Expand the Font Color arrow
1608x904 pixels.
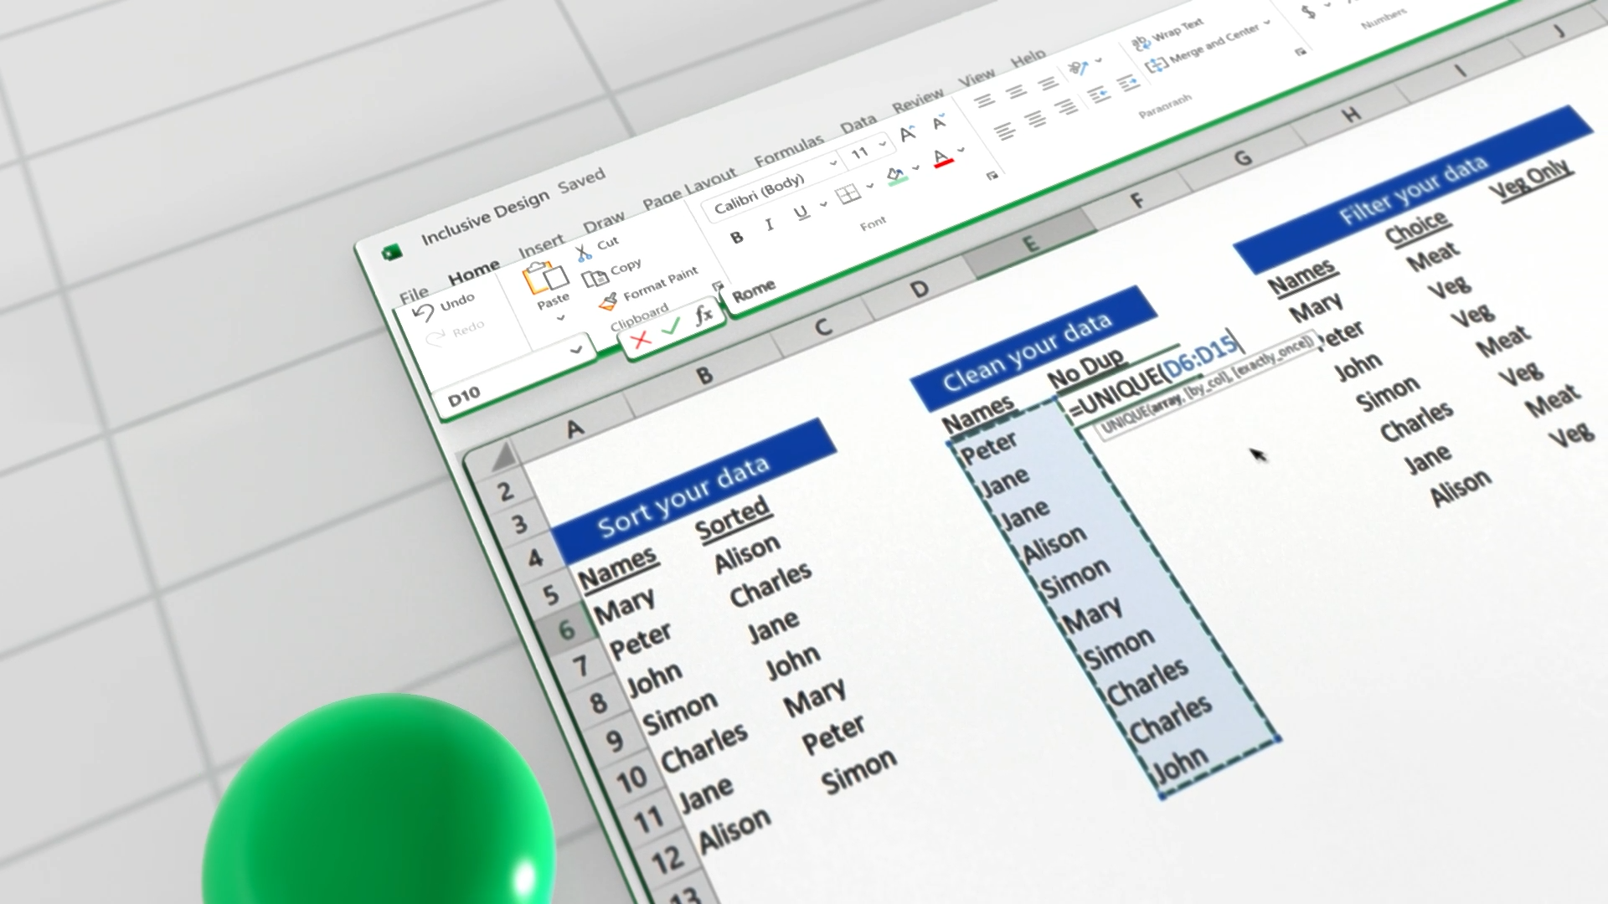click(x=961, y=150)
